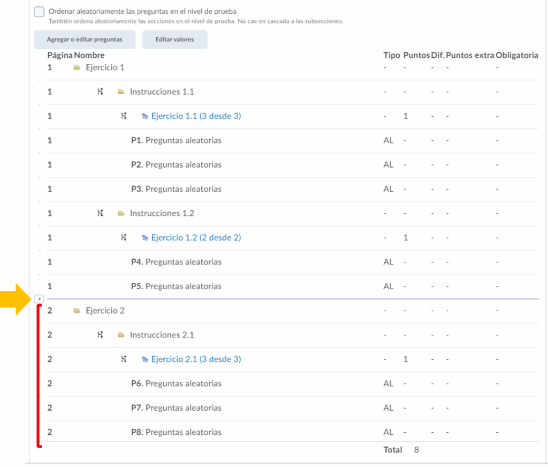
Task: Click the folder icon of Ejercicio 1
Action: click(77, 67)
